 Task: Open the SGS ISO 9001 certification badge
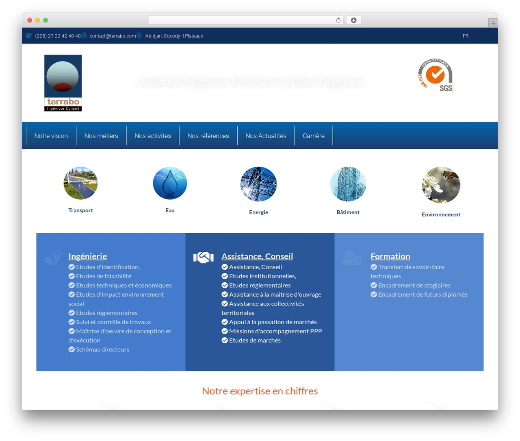pos(435,75)
